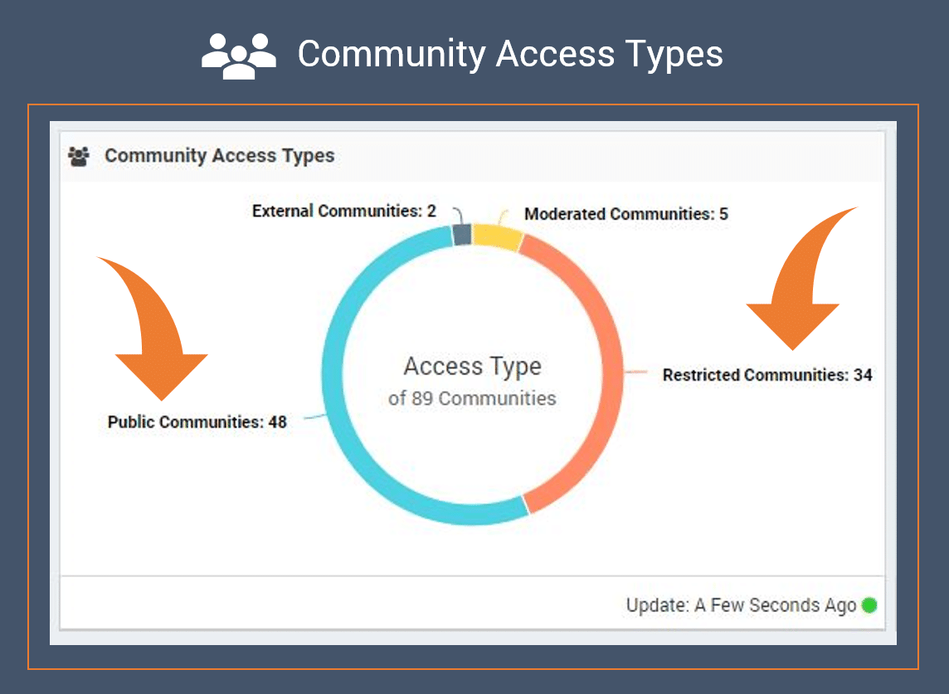Click the 'Public Communities: 48' label
The image size is (949, 694).
click(197, 422)
